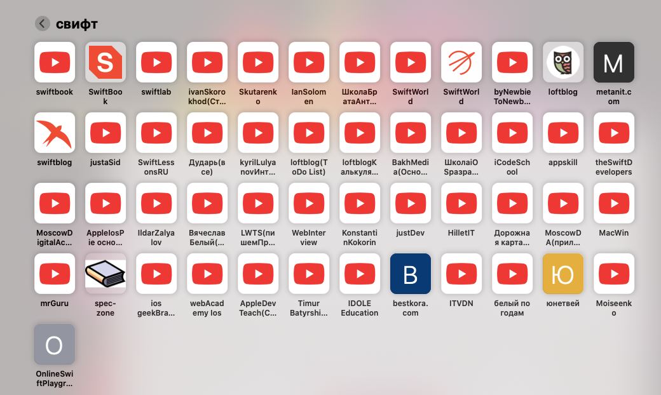Open the MacWin bookmark

[x=614, y=203]
